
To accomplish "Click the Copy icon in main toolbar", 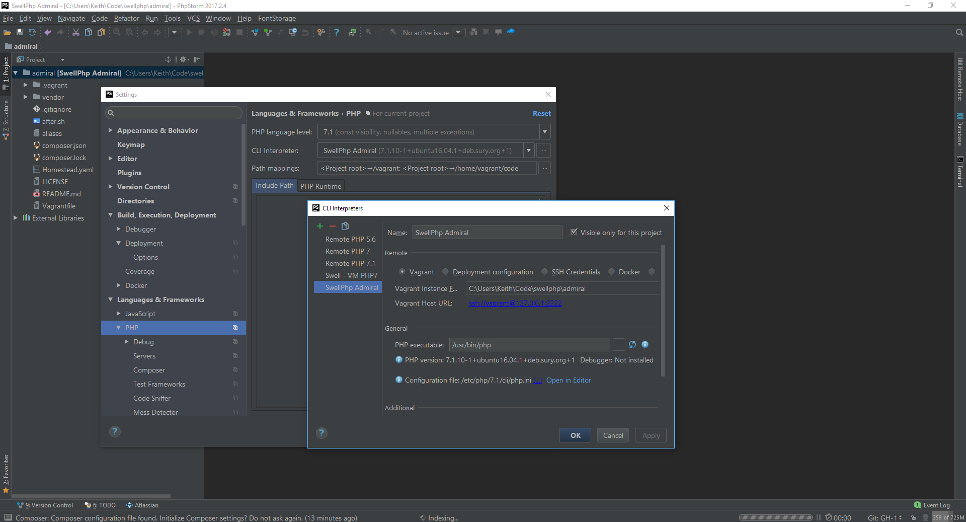I will (89, 32).
